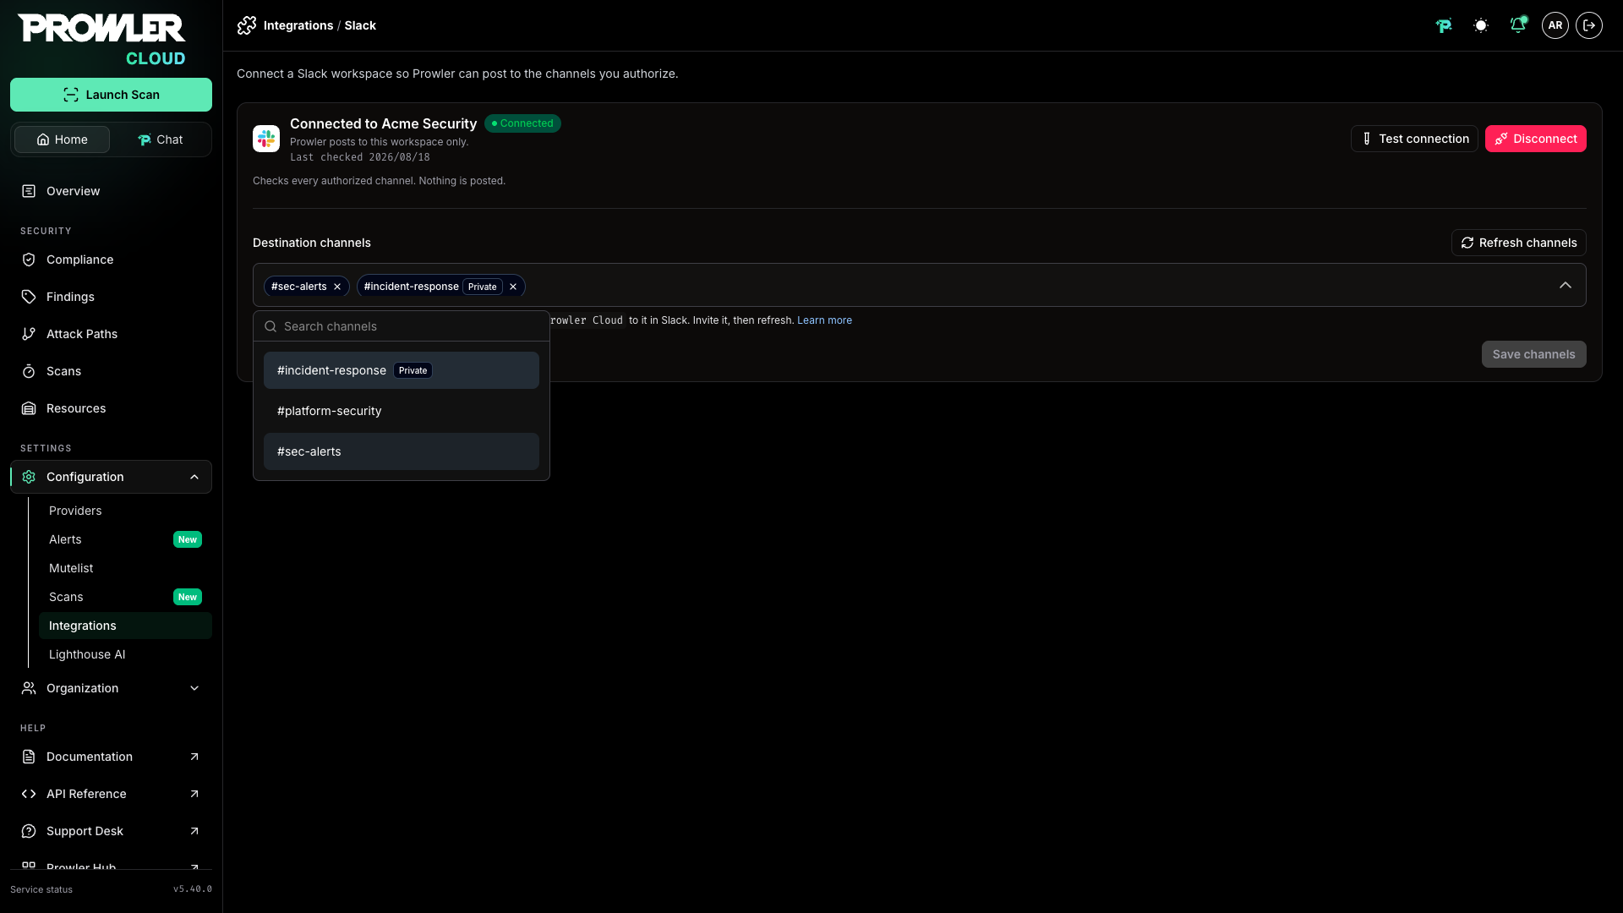The image size is (1623, 913).
Task: Click the API Reference code brackets icon
Action: click(x=29, y=794)
